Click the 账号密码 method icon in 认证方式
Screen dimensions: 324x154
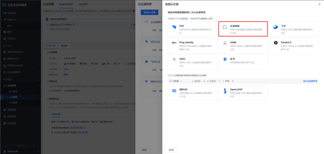tap(65, 64)
